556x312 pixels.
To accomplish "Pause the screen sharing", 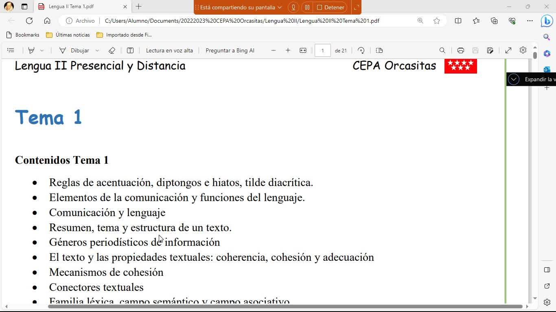I will point(307,7).
